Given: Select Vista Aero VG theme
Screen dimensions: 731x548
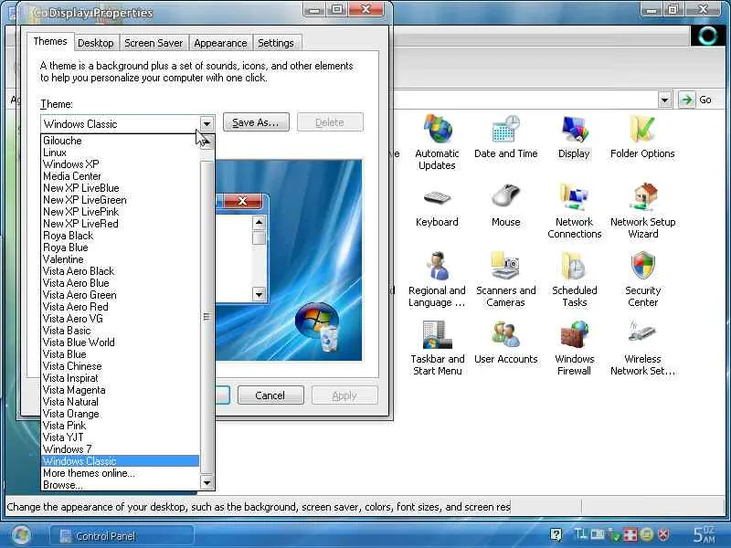Looking at the screenshot, I should (121, 318).
